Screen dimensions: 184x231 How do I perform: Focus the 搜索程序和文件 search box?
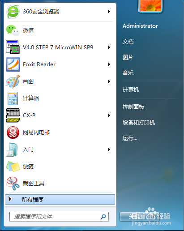(59, 217)
